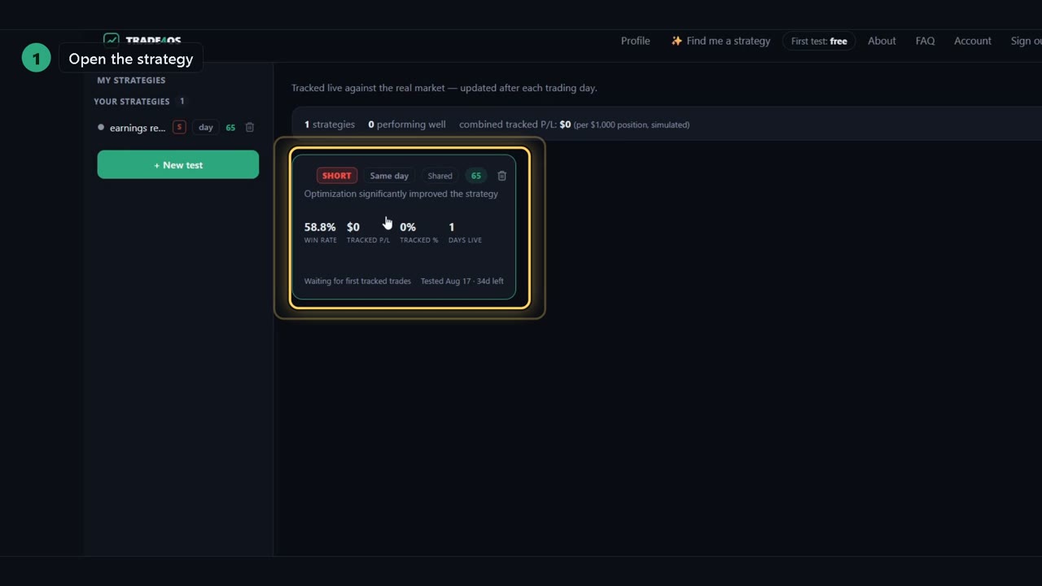Click the green 65 score badge on the card
The width and height of the screenshot is (1042, 586).
point(476,176)
